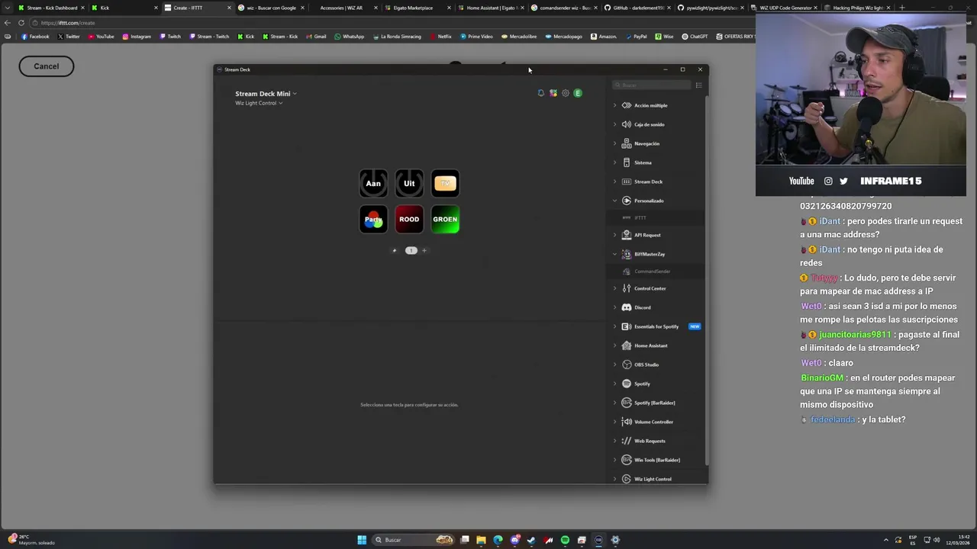Click the NEW badge on Essentials for Spotify
This screenshot has height=549, width=977.
pos(695,326)
